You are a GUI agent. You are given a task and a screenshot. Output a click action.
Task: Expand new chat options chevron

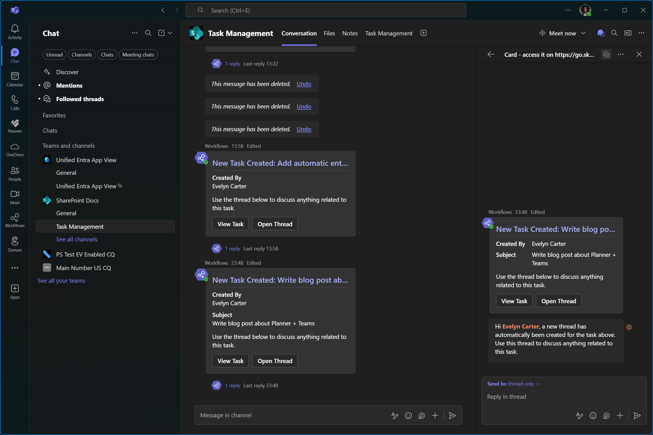click(170, 33)
